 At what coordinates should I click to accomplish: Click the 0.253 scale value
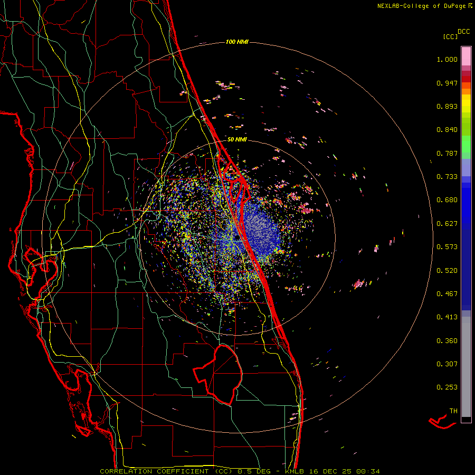coord(447,387)
